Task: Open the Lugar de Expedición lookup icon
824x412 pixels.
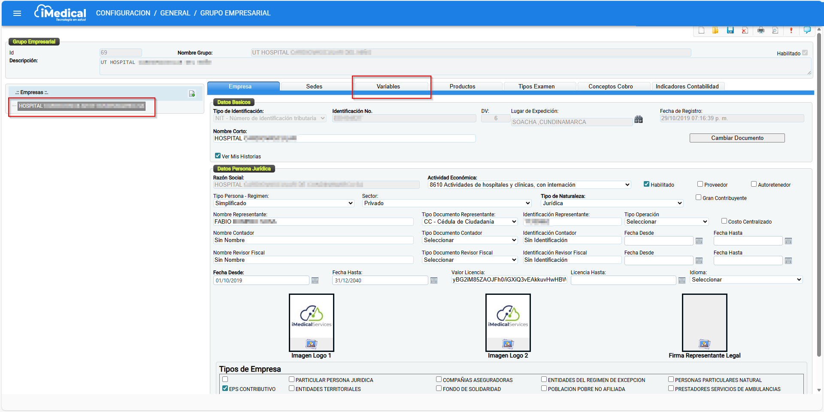Action: point(639,119)
